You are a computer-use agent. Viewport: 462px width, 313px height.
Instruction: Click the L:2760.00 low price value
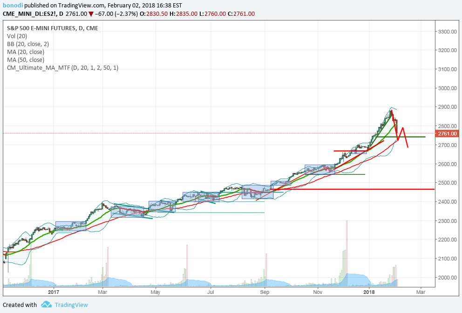(212, 14)
